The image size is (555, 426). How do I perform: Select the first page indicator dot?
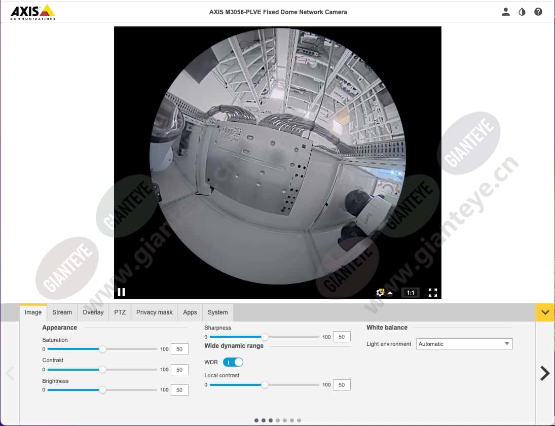pos(256,420)
